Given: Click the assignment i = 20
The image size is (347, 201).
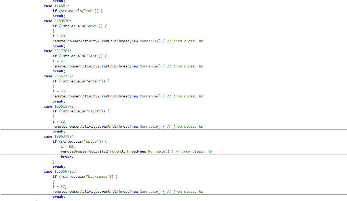Looking at the screenshot, I should coord(59,36).
